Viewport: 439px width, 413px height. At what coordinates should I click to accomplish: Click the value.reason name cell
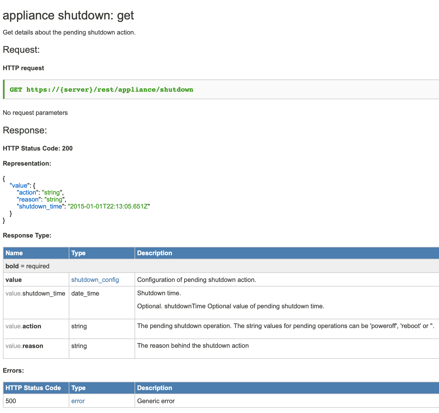tap(24, 346)
